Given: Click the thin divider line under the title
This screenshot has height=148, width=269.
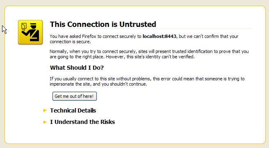Looking at the screenshot, I should [x=150, y=29].
